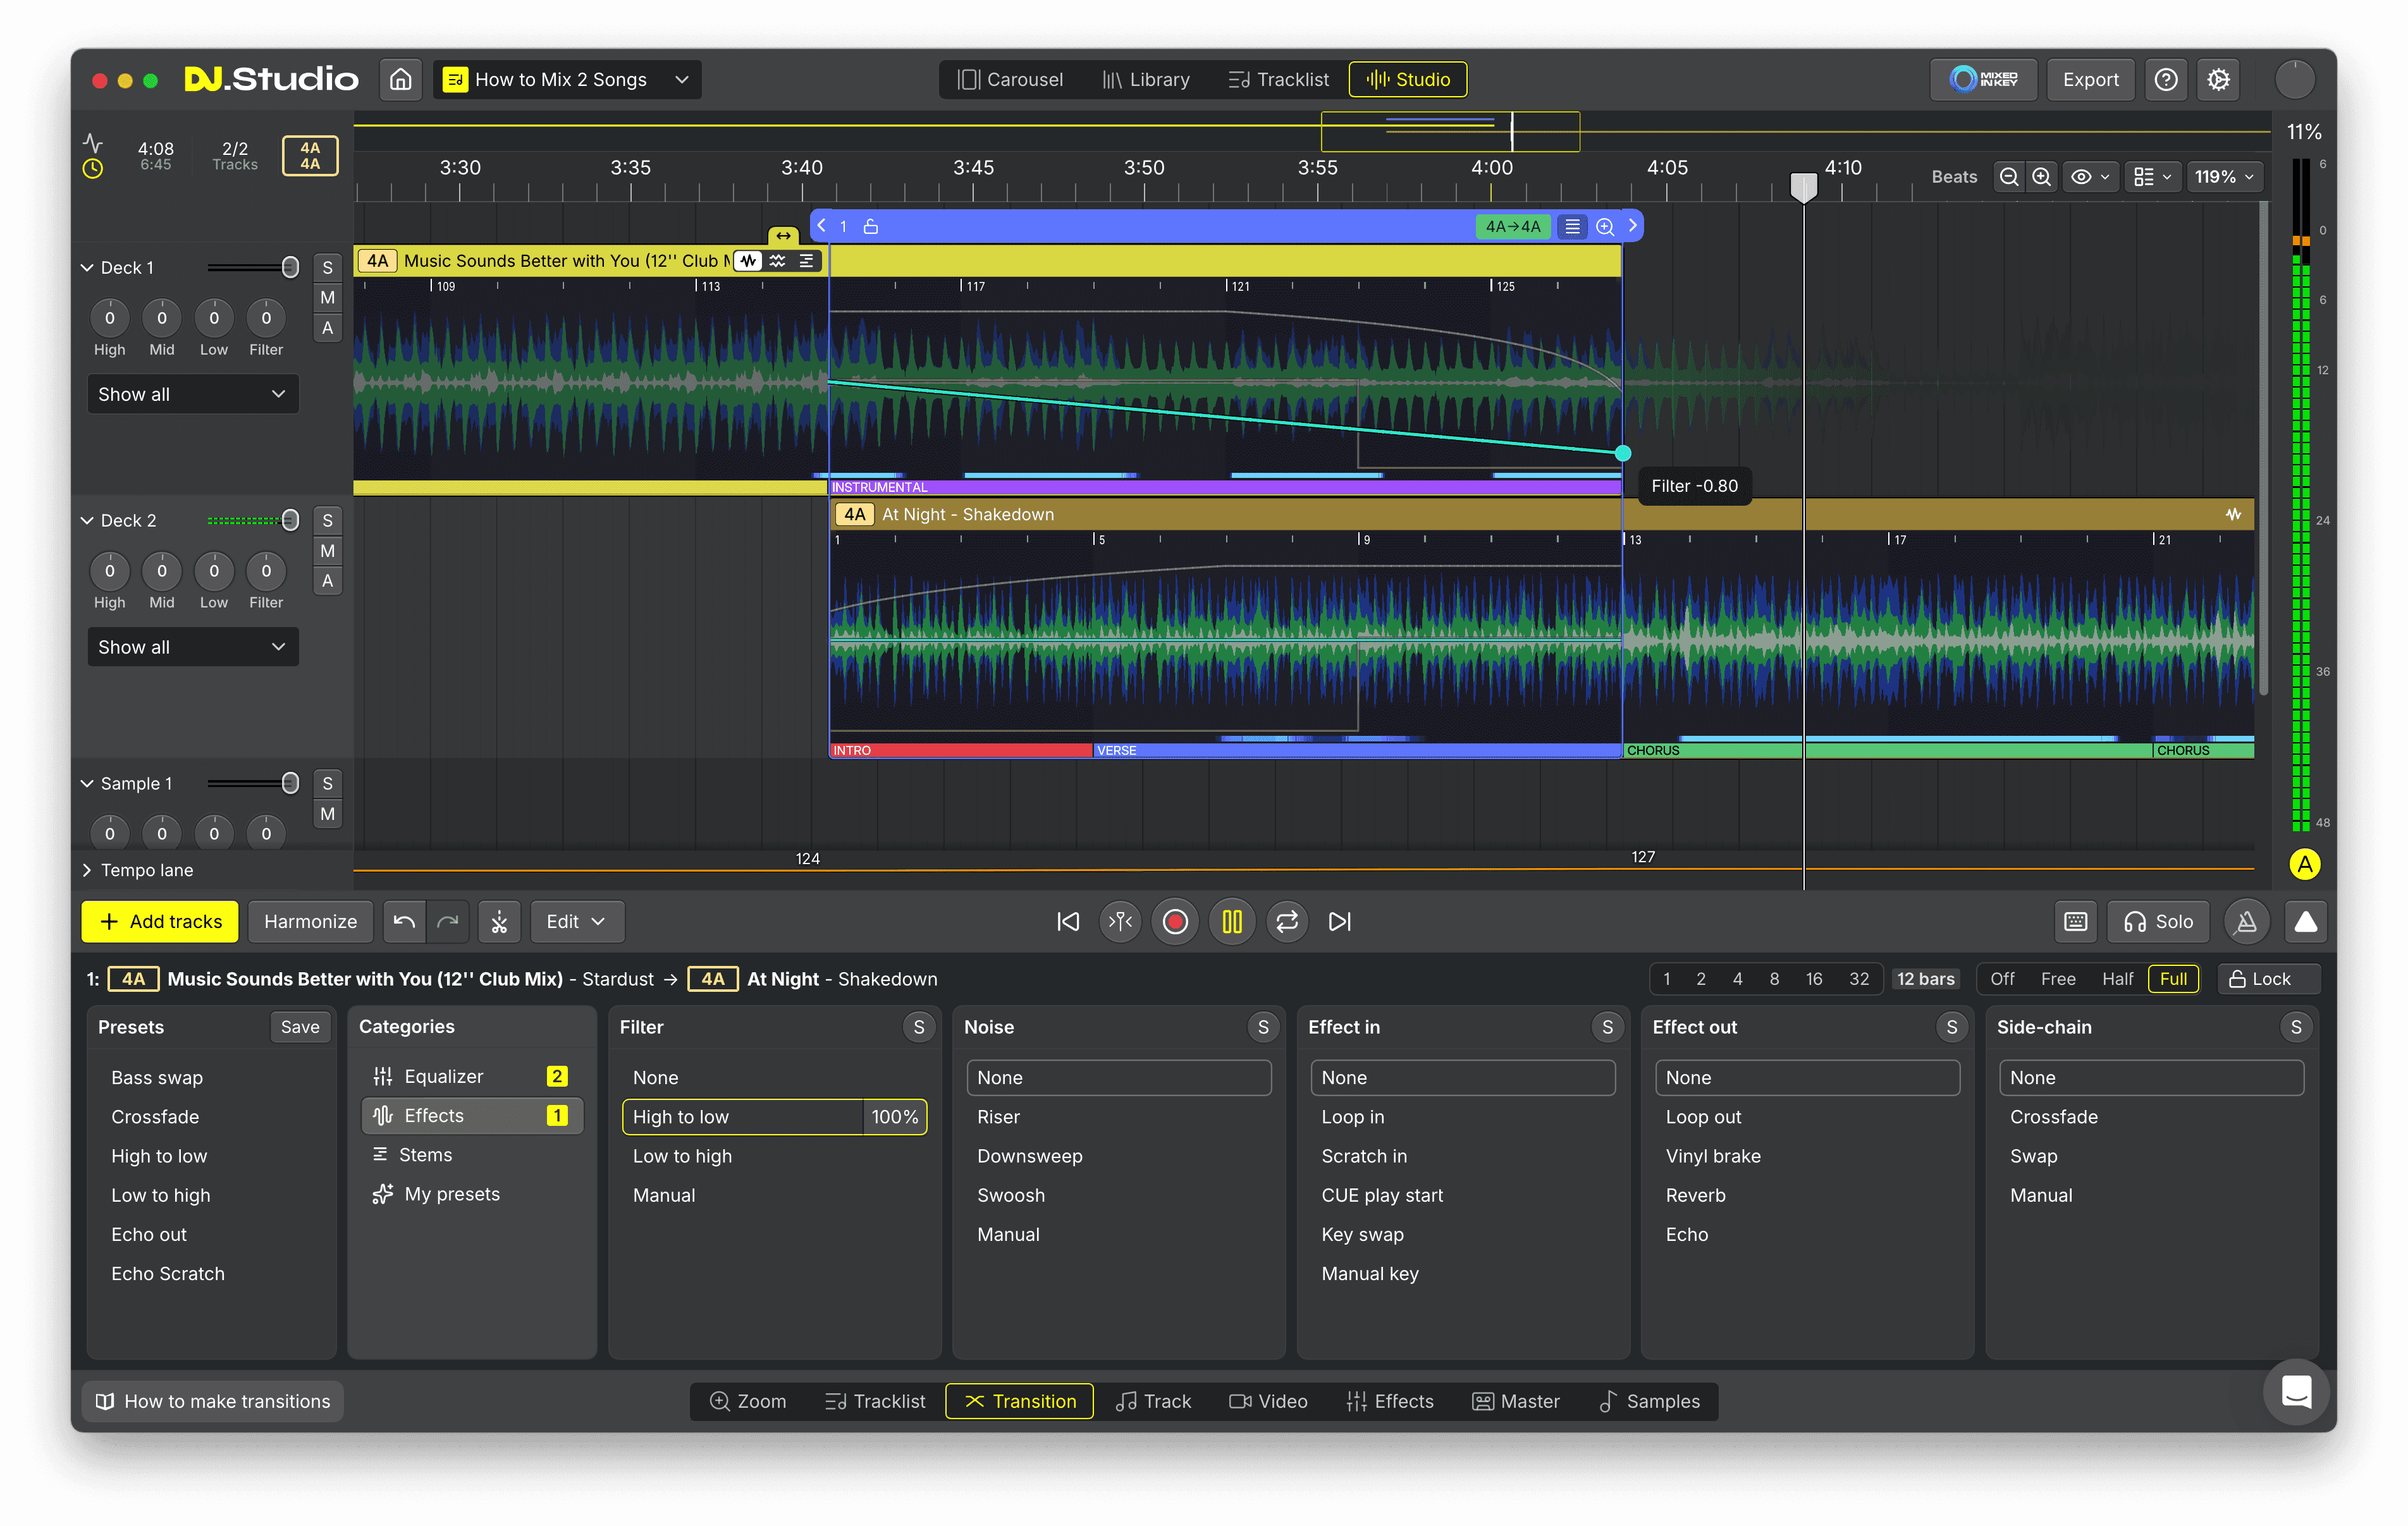Click the center playhead icon
The height and width of the screenshot is (1526, 2408).
tap(1121, 921)
